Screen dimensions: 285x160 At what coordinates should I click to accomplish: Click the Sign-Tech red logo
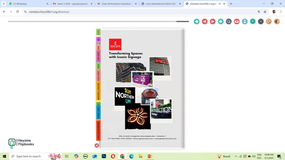point(115,44)
